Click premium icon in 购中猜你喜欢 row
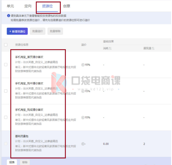The height and width of the screenshot is (165, 172). [83, 91]
